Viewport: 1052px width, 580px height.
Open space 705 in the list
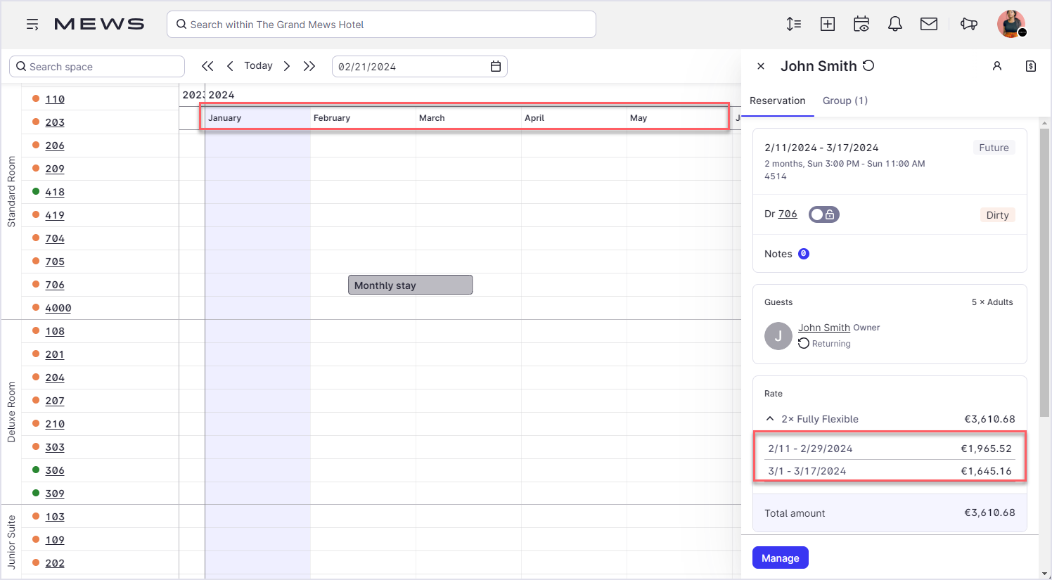(55, 262)
